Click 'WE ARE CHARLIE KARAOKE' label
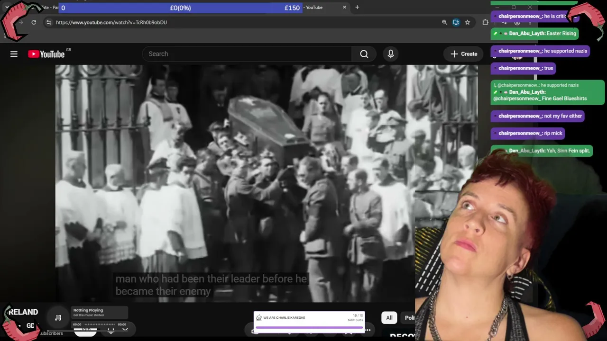607x341 pixels. pyautogui.click(x=284, y=318)
